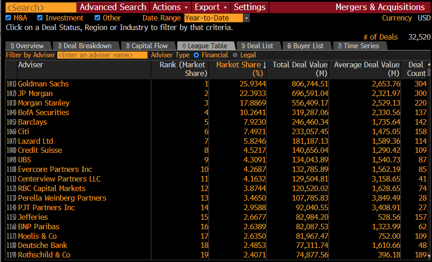Open the BofA Securities adviser row
Image resolution: width=432 pixels, height=262 pixels.
point(216,112)
